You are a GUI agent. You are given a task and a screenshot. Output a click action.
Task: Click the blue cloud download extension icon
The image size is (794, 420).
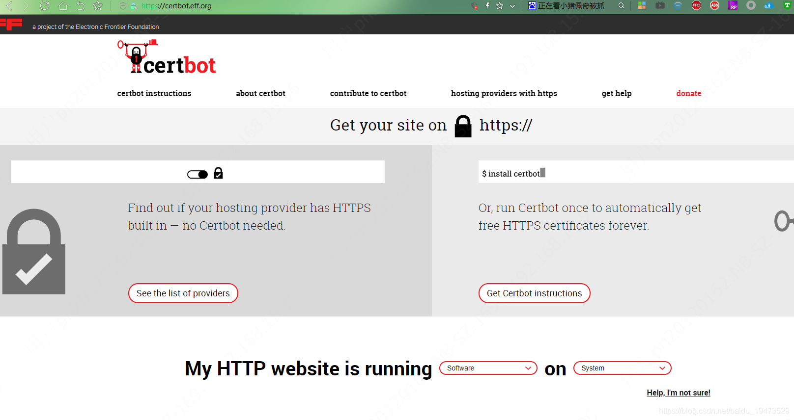tap(769, 5)
